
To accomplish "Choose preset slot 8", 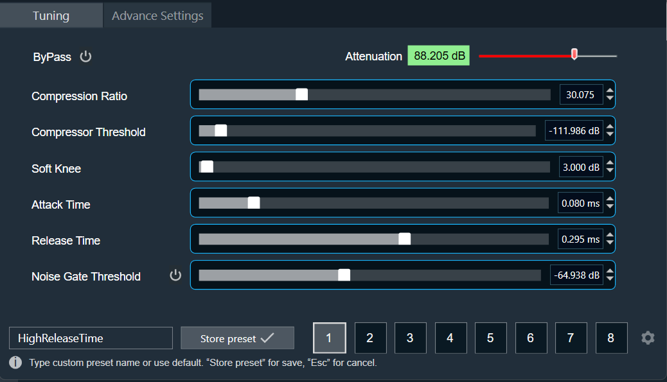I will tap(611, 338).
